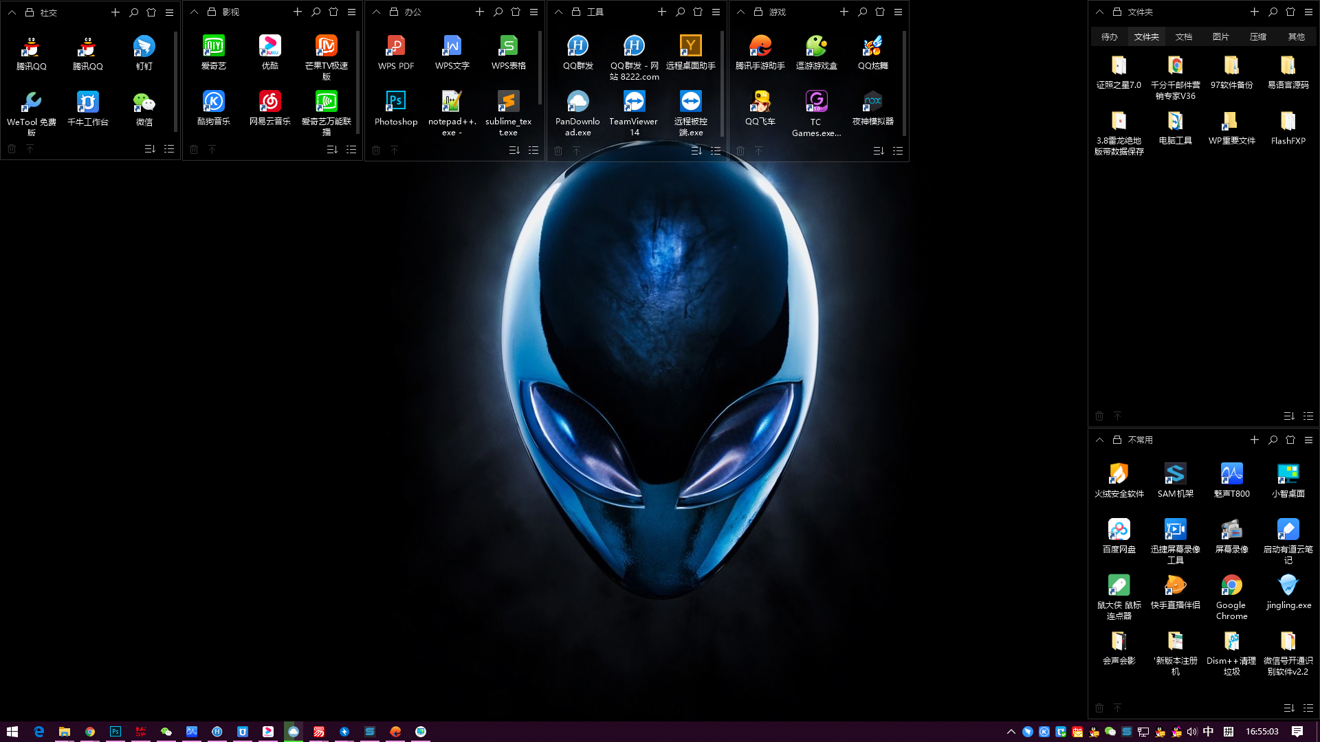Open the taskbar volume control

point(1192,732)
